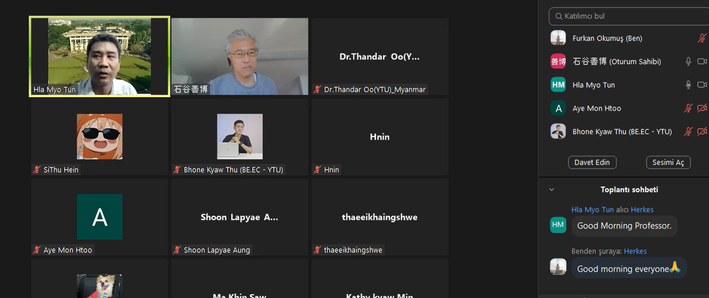The image size is (709, 298).
Task: Click Bhone Kyaw Thu disabled camera icon
Action: (702, 131)
